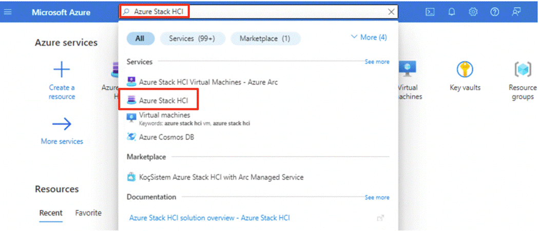Clear the search box with X
Screen dimensions: 539x231
click(x=392, y=12)
